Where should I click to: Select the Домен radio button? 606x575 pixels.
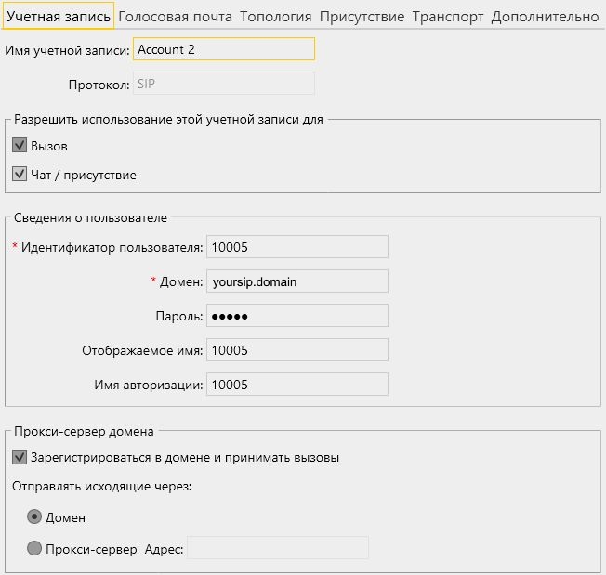coord(34,517)
